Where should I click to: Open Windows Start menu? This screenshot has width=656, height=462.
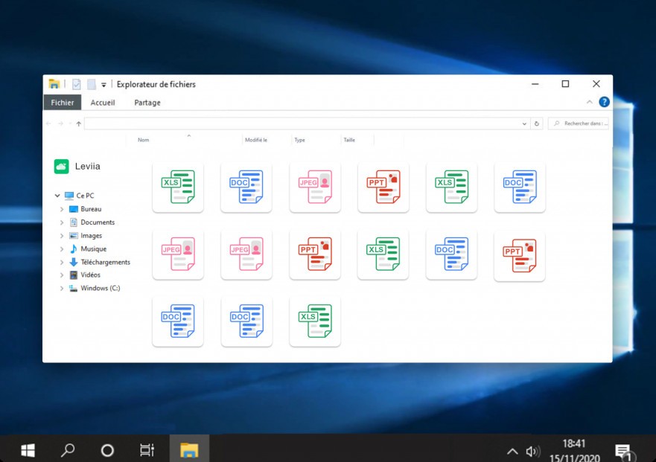(28, 450)
